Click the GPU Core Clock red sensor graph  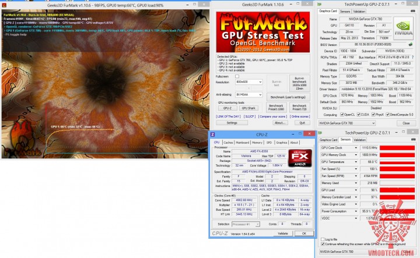(397, 148)
